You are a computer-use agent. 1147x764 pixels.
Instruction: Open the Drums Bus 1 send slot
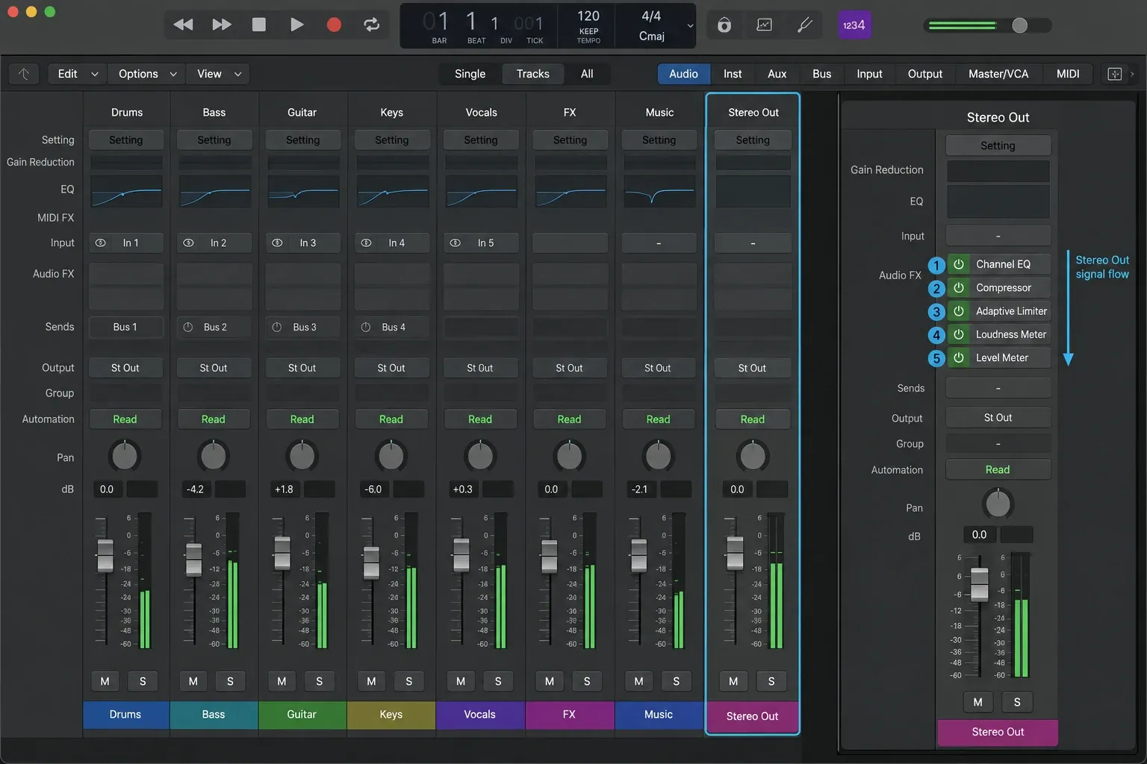pyautogui.click(x=126, y=327)
